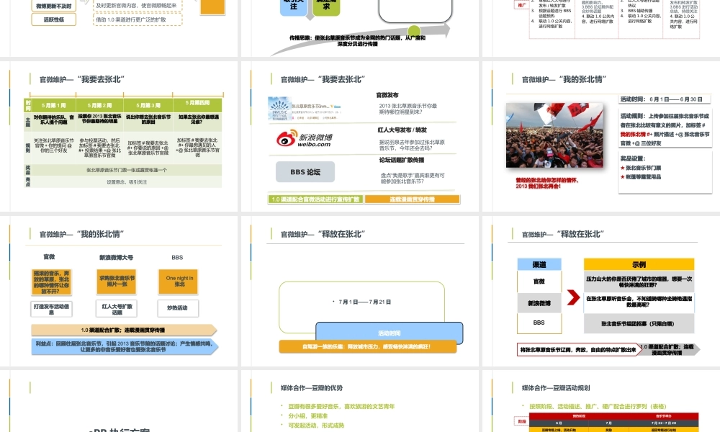This screenshot has height=432, width=720.
Task: Click the 新浪微博大号 column heading
Action: [116, 258]
